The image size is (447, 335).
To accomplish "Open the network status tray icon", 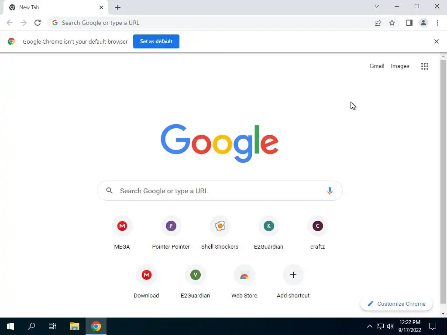I will tap(380, 326).
